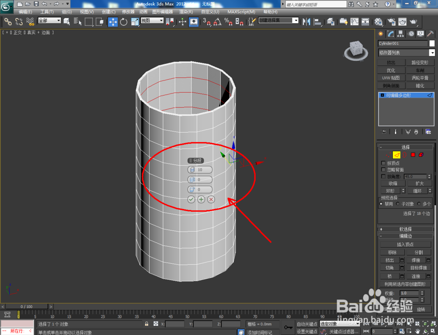Select Element sub-object level icon
438x335 pixels.
pos(421,155)
